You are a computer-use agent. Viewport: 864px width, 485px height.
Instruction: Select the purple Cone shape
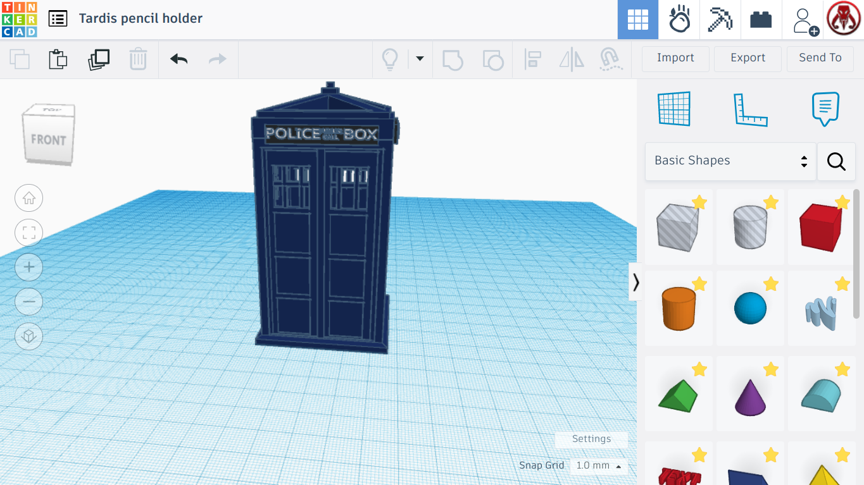750,393
